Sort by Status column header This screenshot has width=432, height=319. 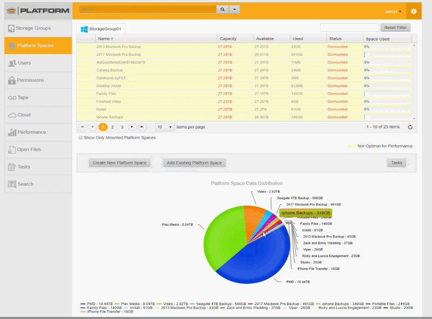pyautogui.click(x=345, y=39)
